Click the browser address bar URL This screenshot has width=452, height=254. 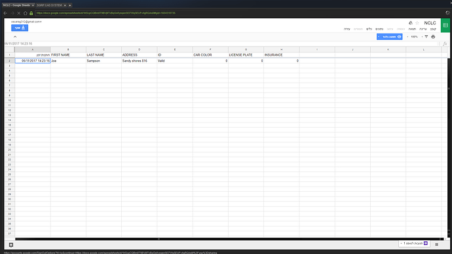click(x=105, y=13)
